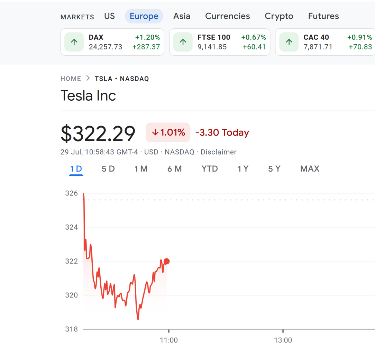This screenshot has width=375, height=349.
Task: Open the Asia markets tab
Action: (182, 16)
